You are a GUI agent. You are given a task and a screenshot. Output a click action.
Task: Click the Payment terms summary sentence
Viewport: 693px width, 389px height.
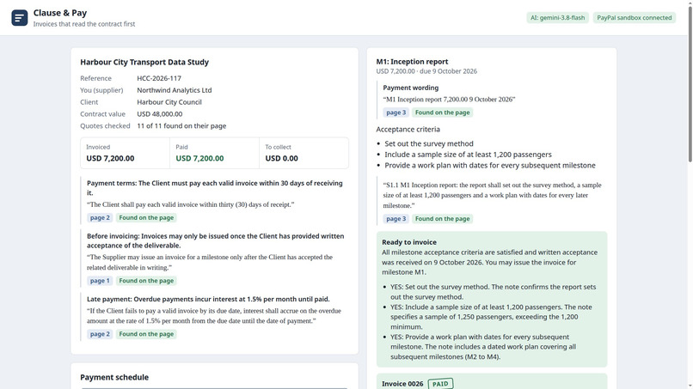click(x=215, y=188)
